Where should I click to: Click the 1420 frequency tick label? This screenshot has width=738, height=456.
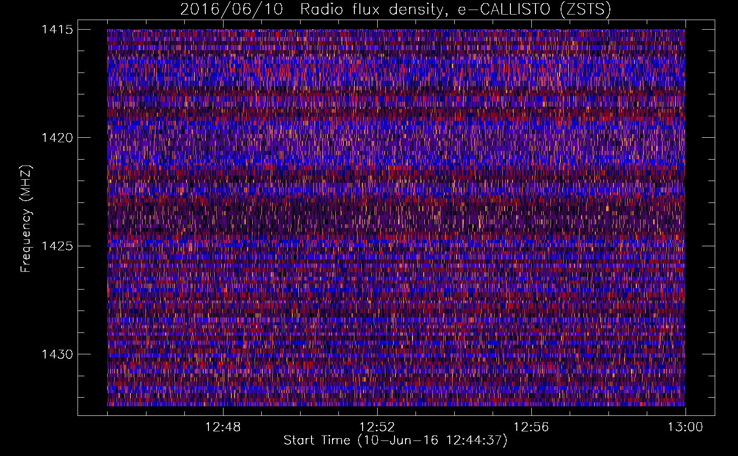(57, 138)
